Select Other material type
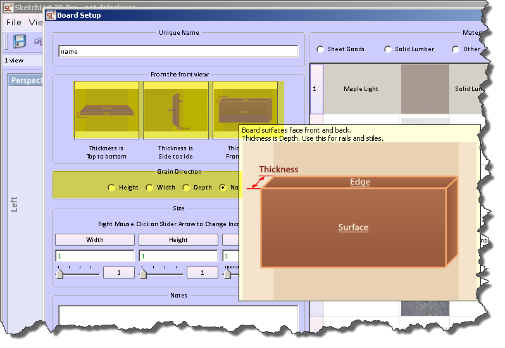 pos(456,49)
